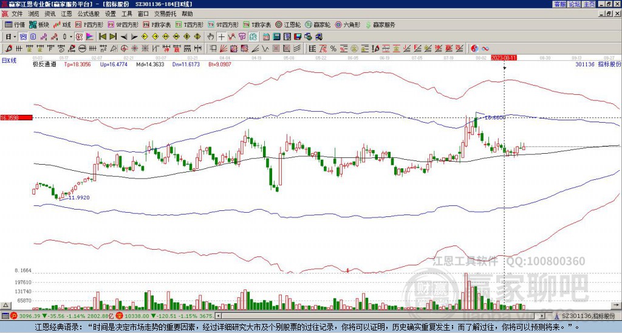Image resolution: width=622 pixels, height=333 pixels.
Task: Click the yin-yang icon
Action: [474, 49]
